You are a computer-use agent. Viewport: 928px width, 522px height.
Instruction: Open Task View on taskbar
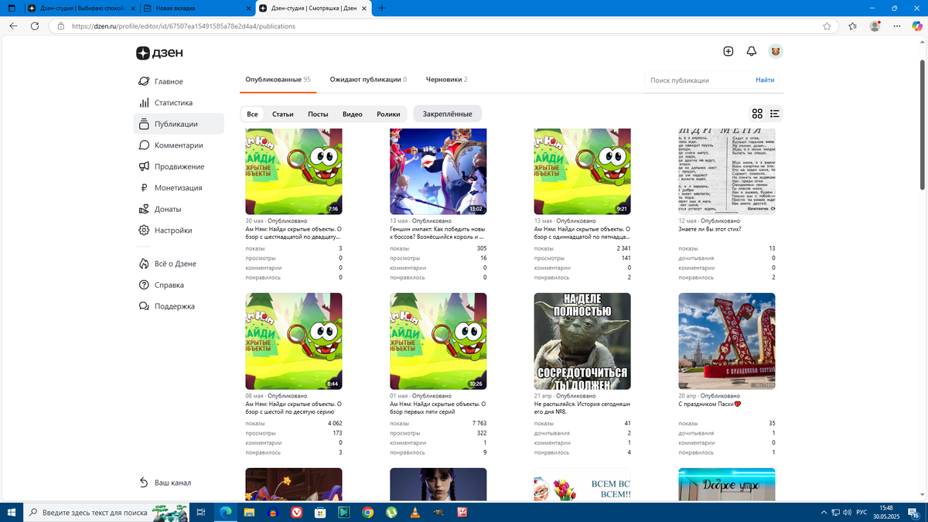click(200, 512)
